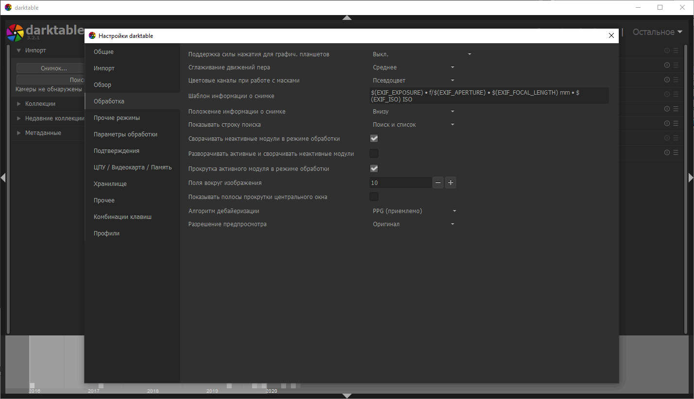Open the Профили settings tab

tap(132, 233)
